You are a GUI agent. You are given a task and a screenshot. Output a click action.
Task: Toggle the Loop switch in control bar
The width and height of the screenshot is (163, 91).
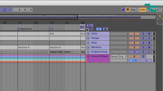(x=4, y=10)
